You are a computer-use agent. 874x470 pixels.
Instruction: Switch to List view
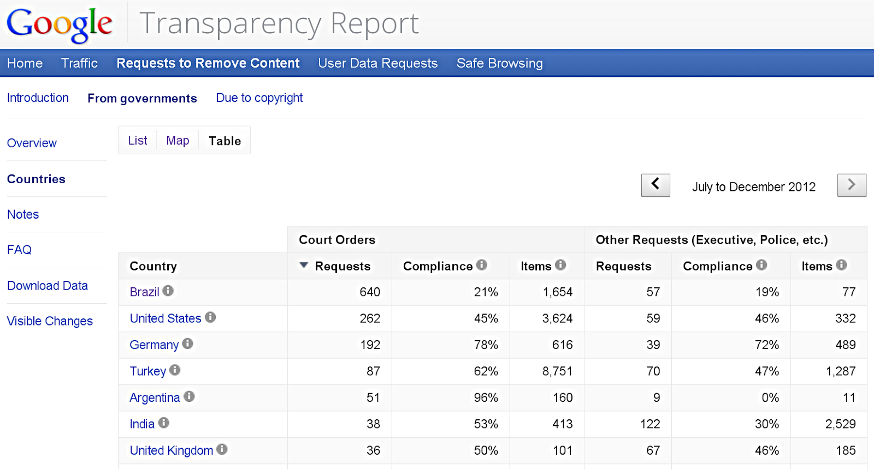[138, 141]
